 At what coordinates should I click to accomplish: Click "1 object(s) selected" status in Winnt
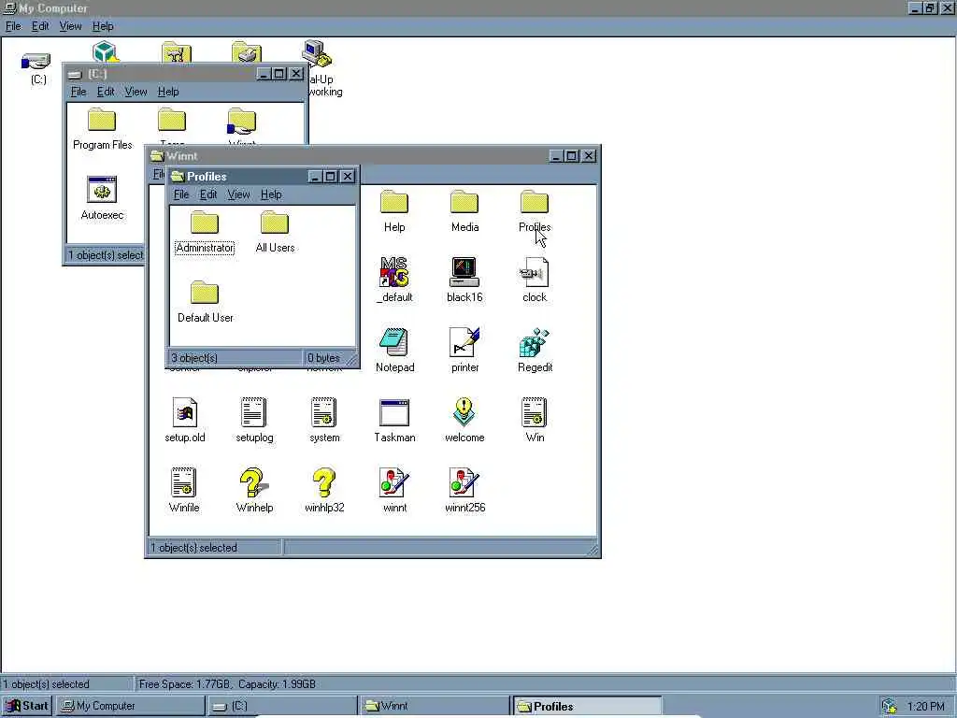coord(194,548)
